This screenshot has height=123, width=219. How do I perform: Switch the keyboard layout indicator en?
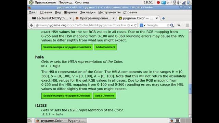coord(168,2)
